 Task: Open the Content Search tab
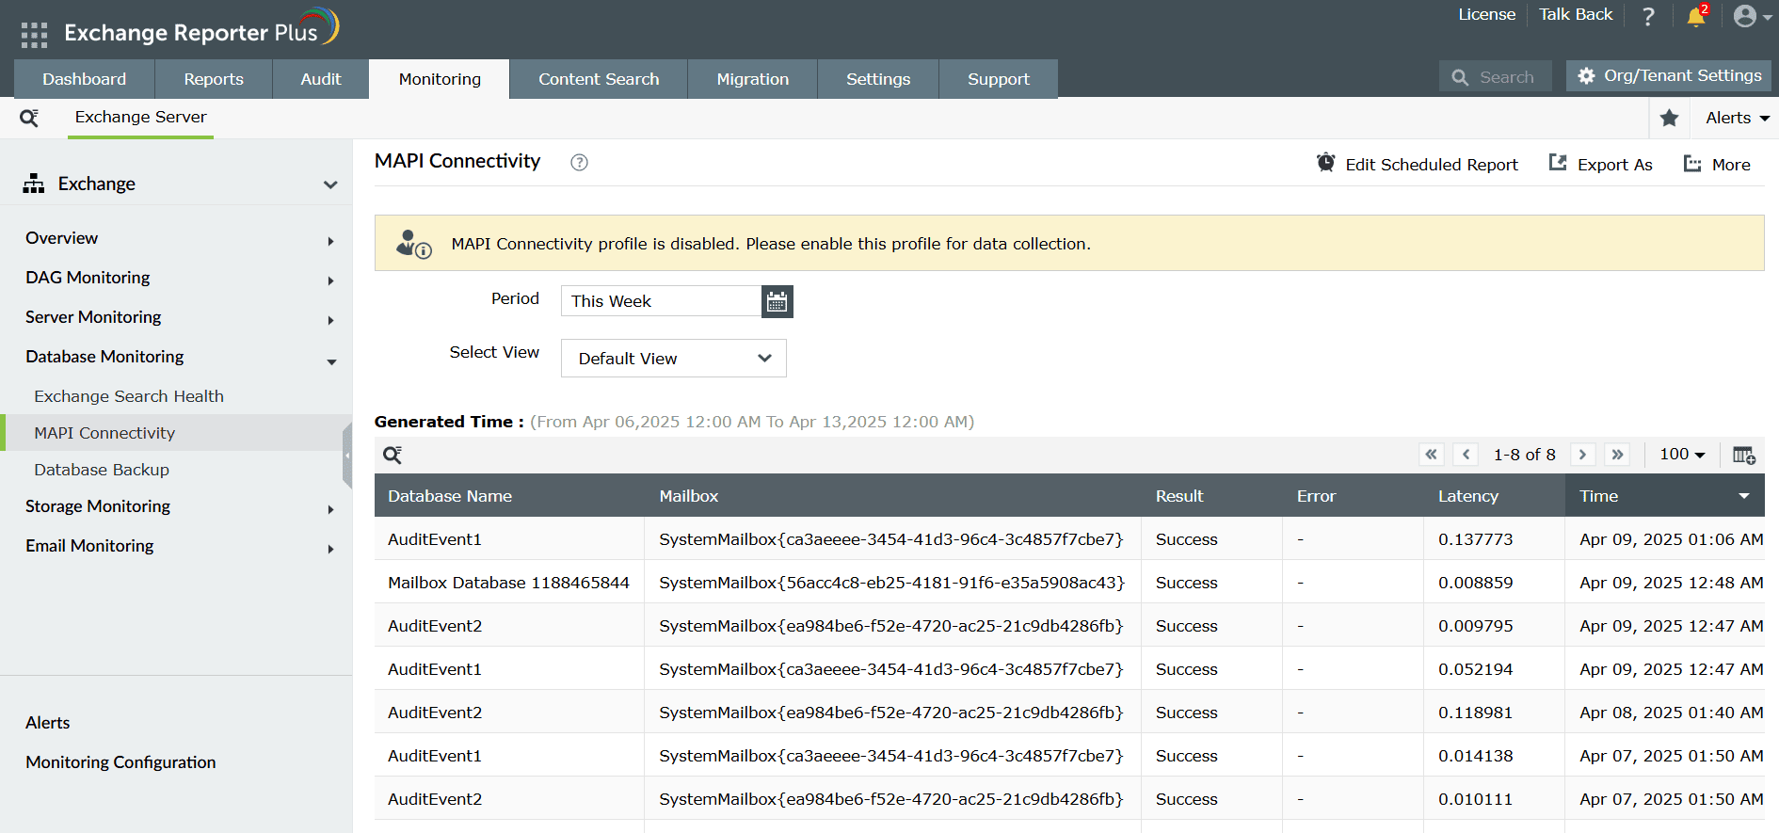click(x=599, y=79)
